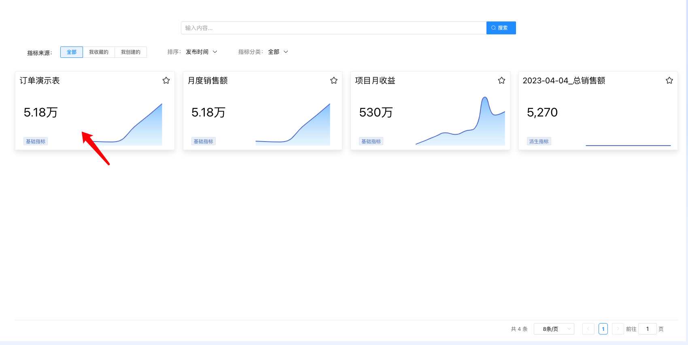Click the 派生指标 tag on sales card
This screenshot has width=688, height=345.
(x=539, y=142)
